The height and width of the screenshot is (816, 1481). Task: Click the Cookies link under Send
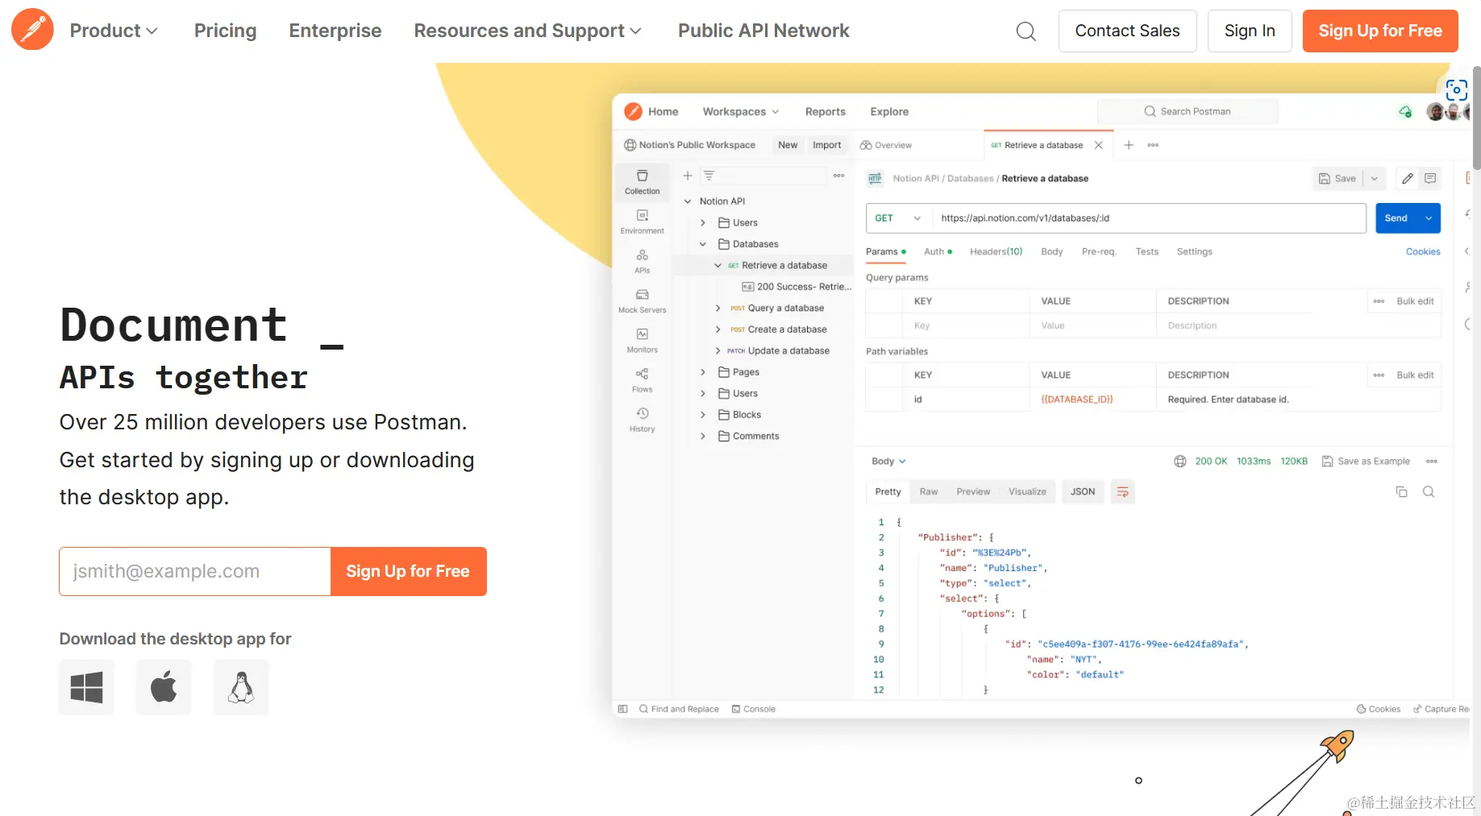[x=1423, y=251]
